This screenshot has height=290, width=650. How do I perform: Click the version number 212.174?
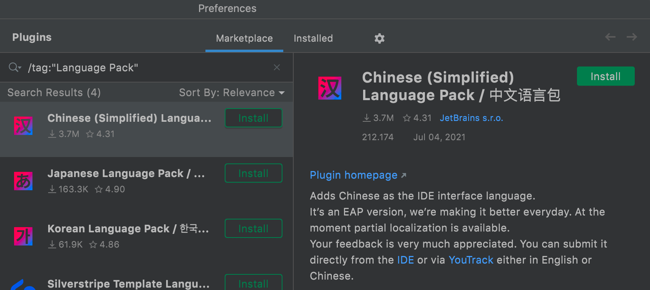click(378, 137)
